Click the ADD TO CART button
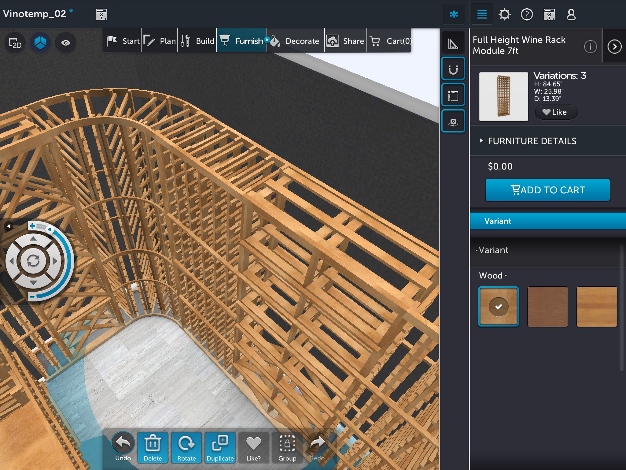This screenshot has width=626, height=470. point(548,190)
